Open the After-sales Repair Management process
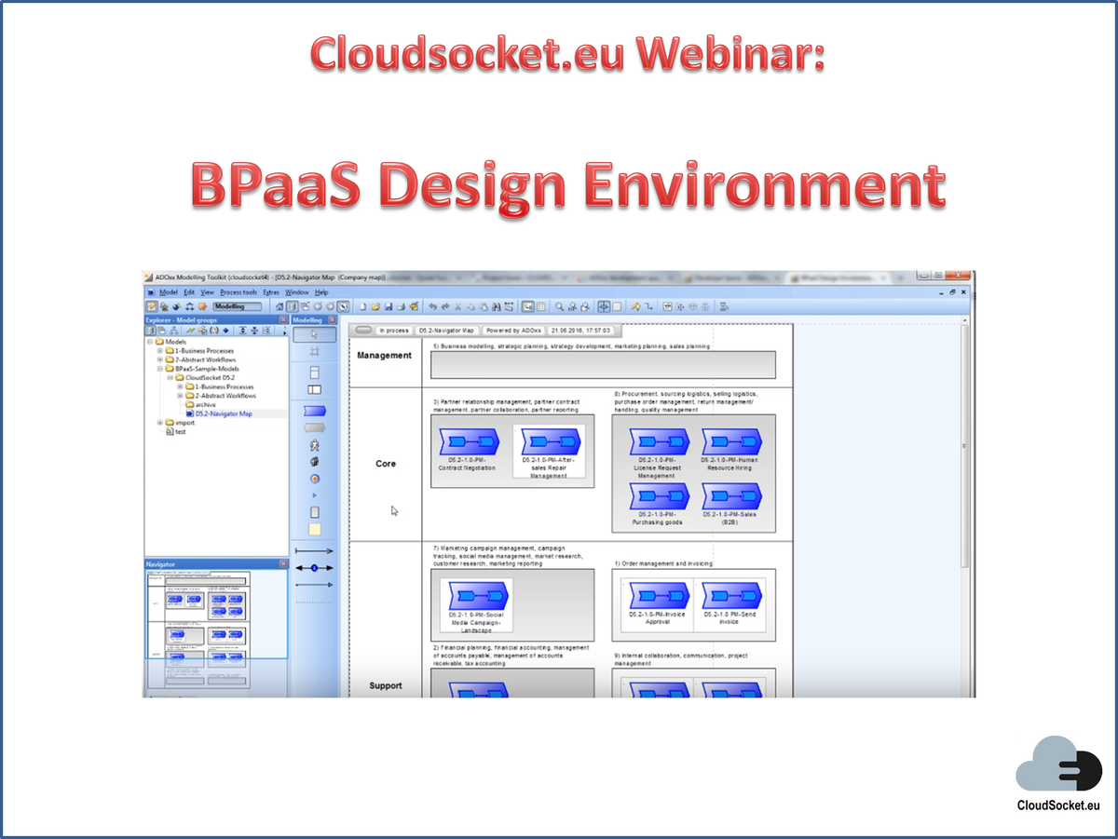Screen dimensions: 1118x839 tap(549, 442)
